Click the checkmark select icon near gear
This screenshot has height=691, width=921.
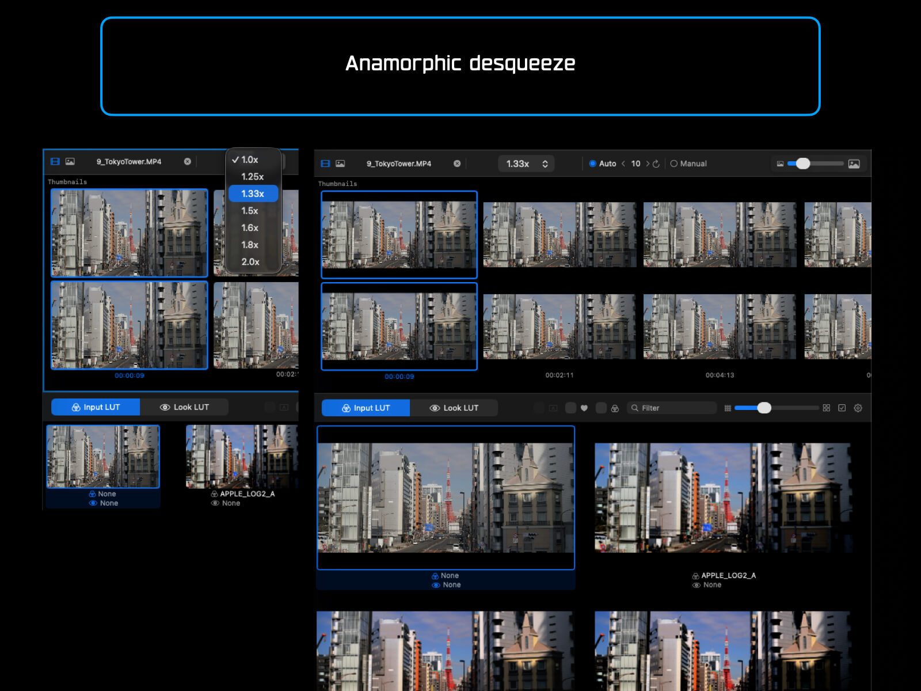coord(842,408)
